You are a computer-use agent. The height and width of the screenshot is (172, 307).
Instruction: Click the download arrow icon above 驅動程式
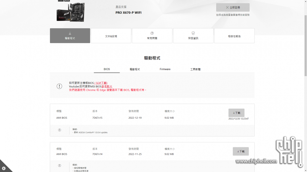click(x=70, y=33)
